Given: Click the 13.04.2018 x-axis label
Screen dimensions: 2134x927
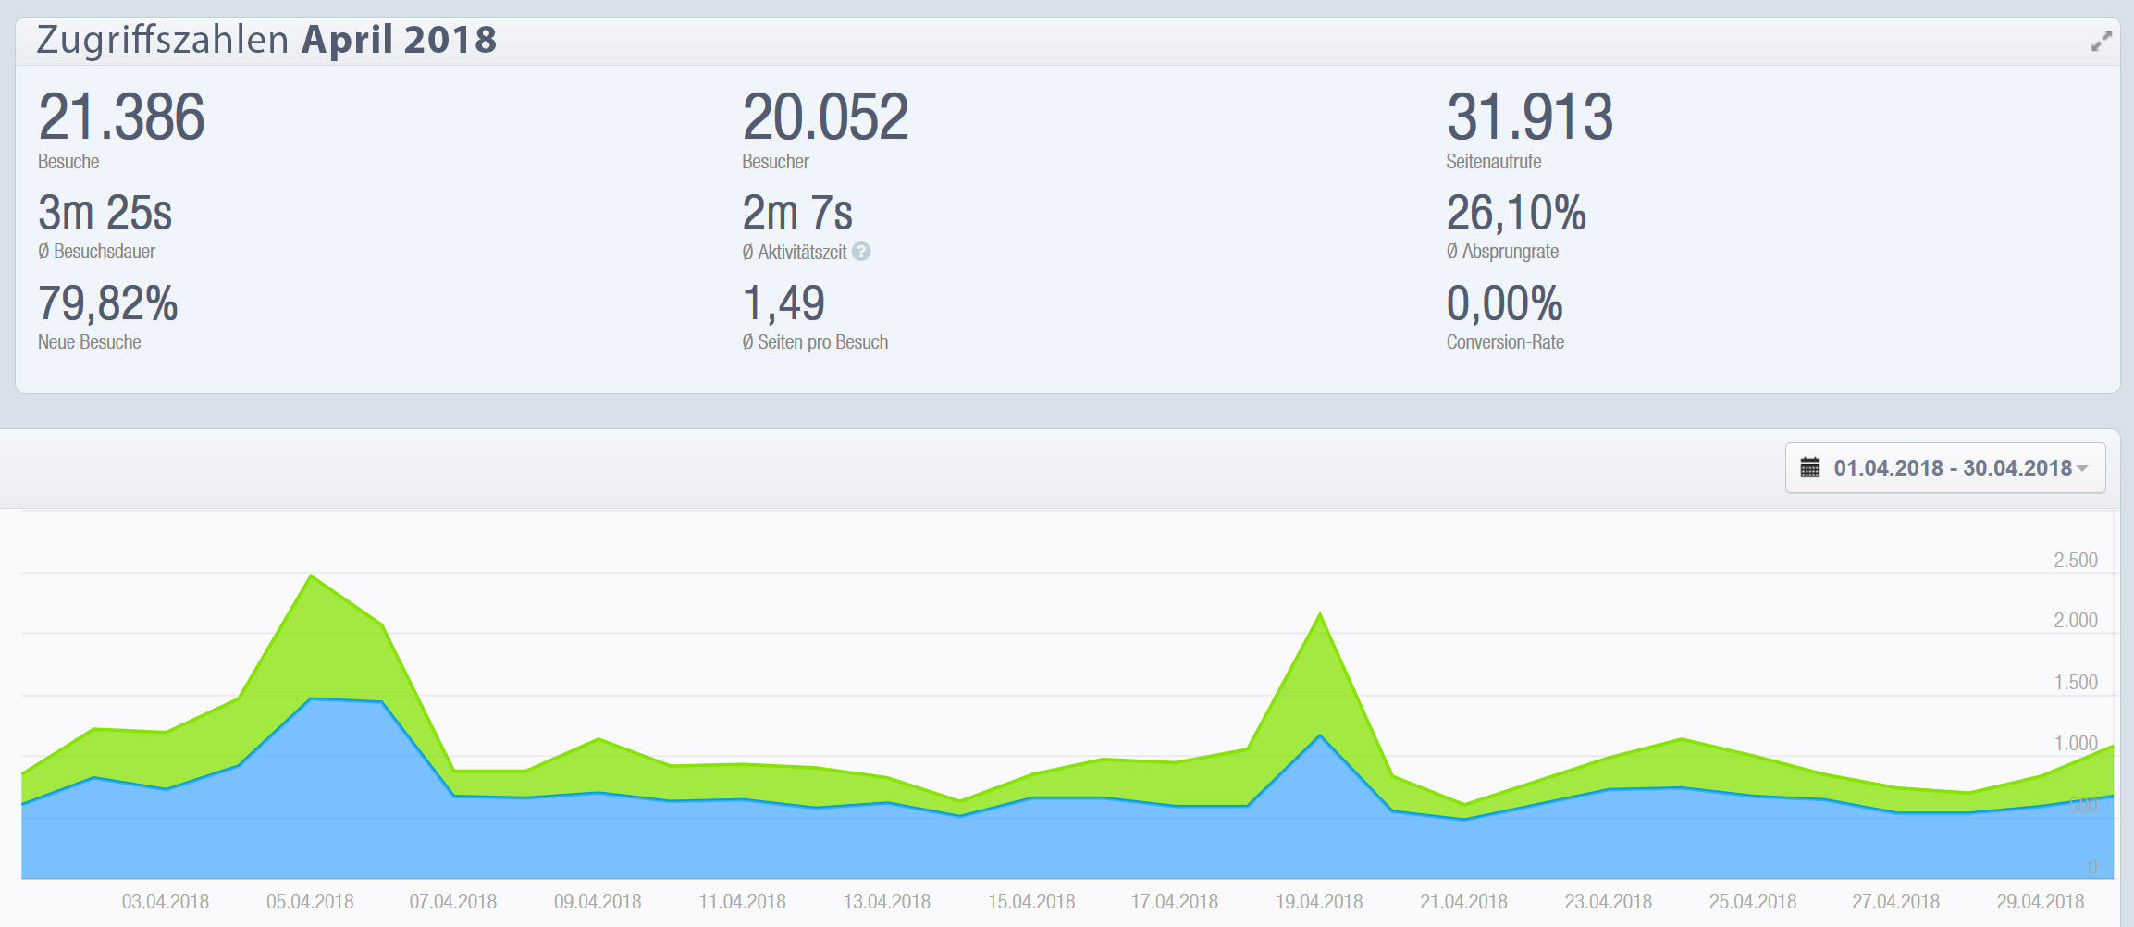Looking at the screenshot, I should pyautogui.click(x=886, y=901).
